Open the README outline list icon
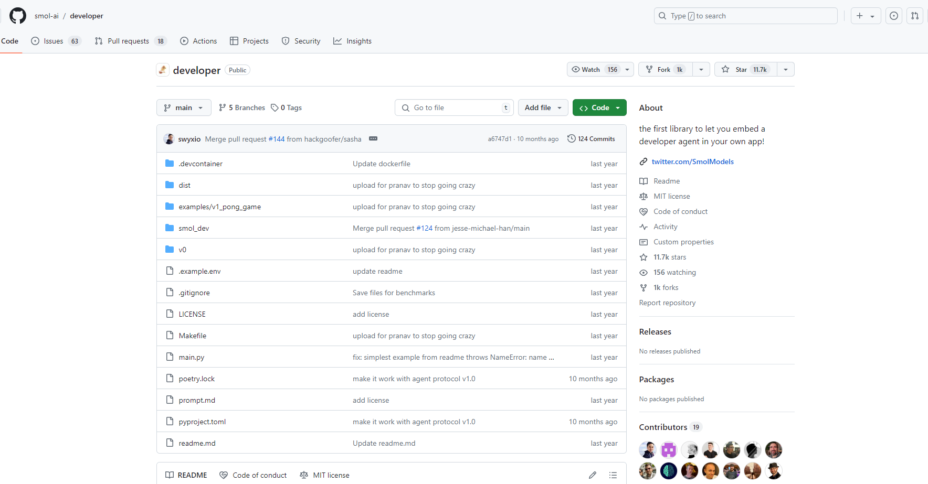Image resolution: width=928 pixels, height=484 pixels. [613, 475]
